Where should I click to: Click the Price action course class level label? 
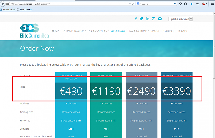(36, 136)
